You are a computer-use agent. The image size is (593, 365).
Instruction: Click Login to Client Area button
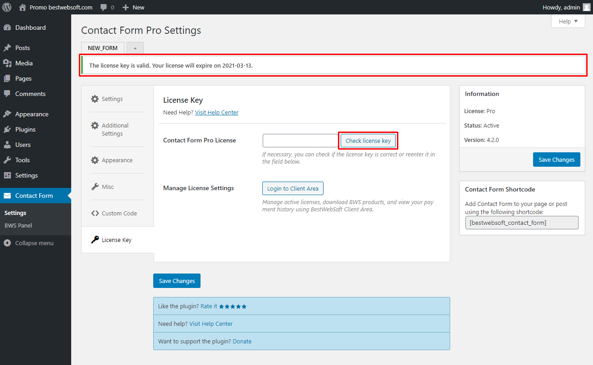point(293,188)
